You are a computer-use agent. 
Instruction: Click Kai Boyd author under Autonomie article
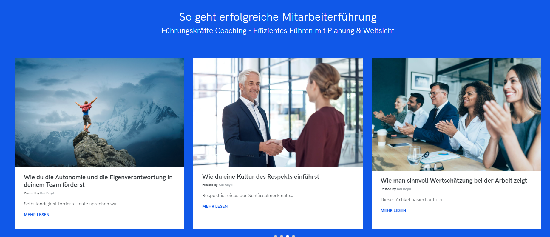point(47,193)
